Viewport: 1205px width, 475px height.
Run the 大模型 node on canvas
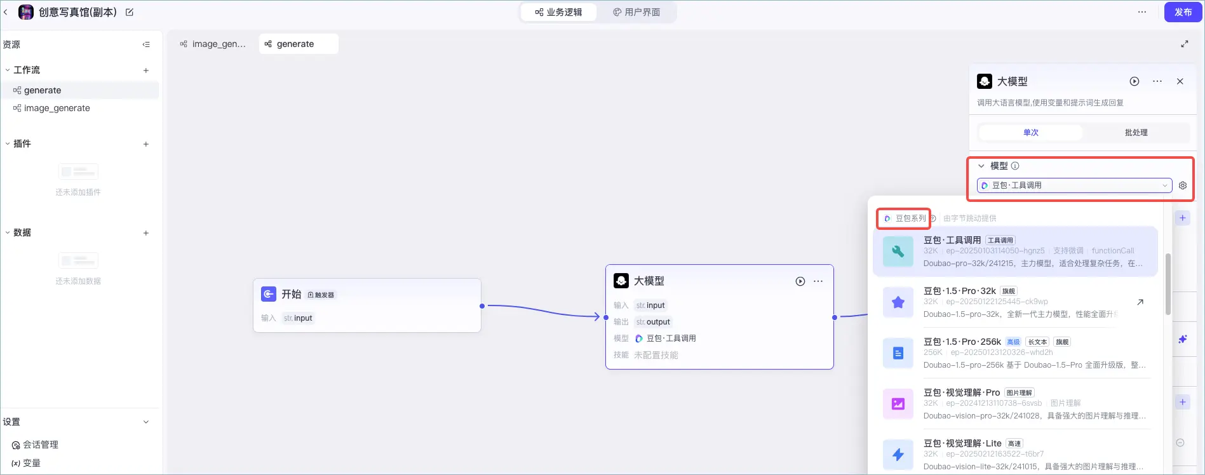(800, 281)
